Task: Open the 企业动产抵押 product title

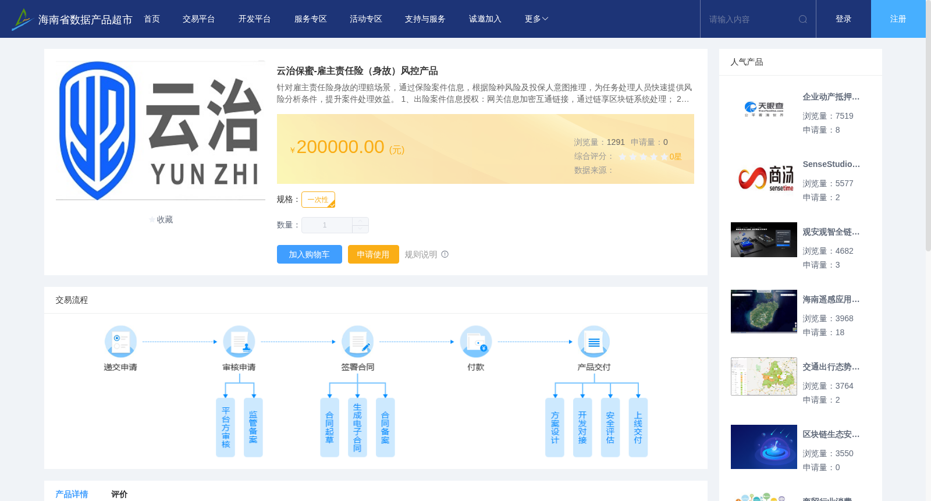Action: pyautogui.click(x=831, y=97)
